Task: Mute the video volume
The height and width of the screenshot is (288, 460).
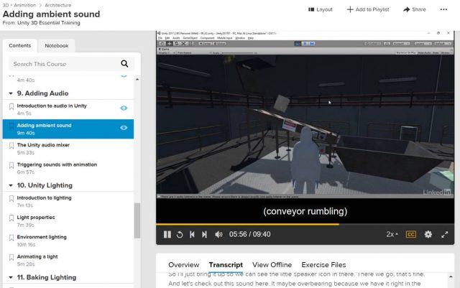Action: [x=218, y=234]
